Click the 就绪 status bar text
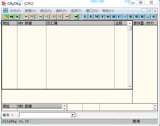 pyautogui.click(x=136, y=121)
